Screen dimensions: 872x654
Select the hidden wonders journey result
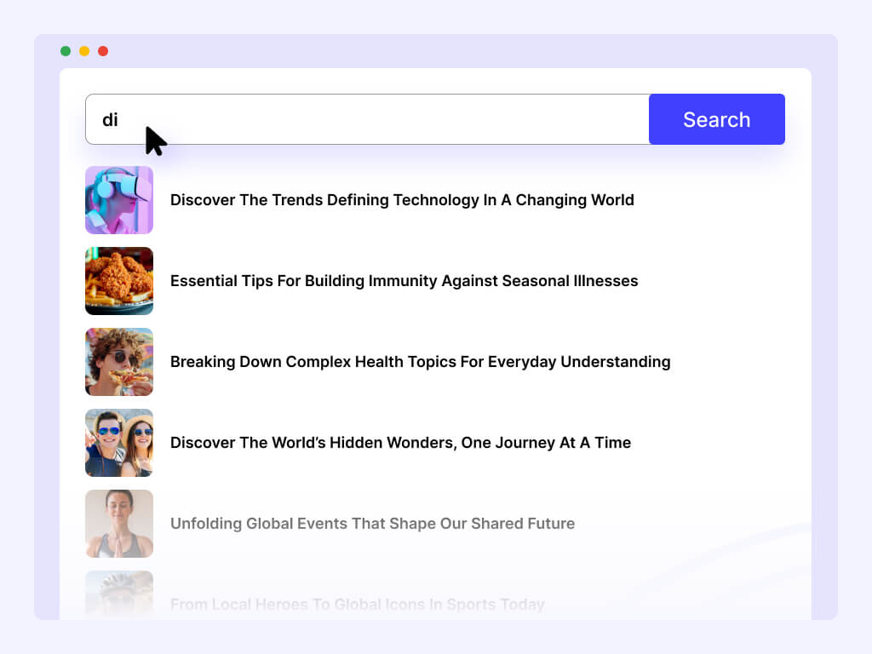pyautogui.click(x=401, y=443)
